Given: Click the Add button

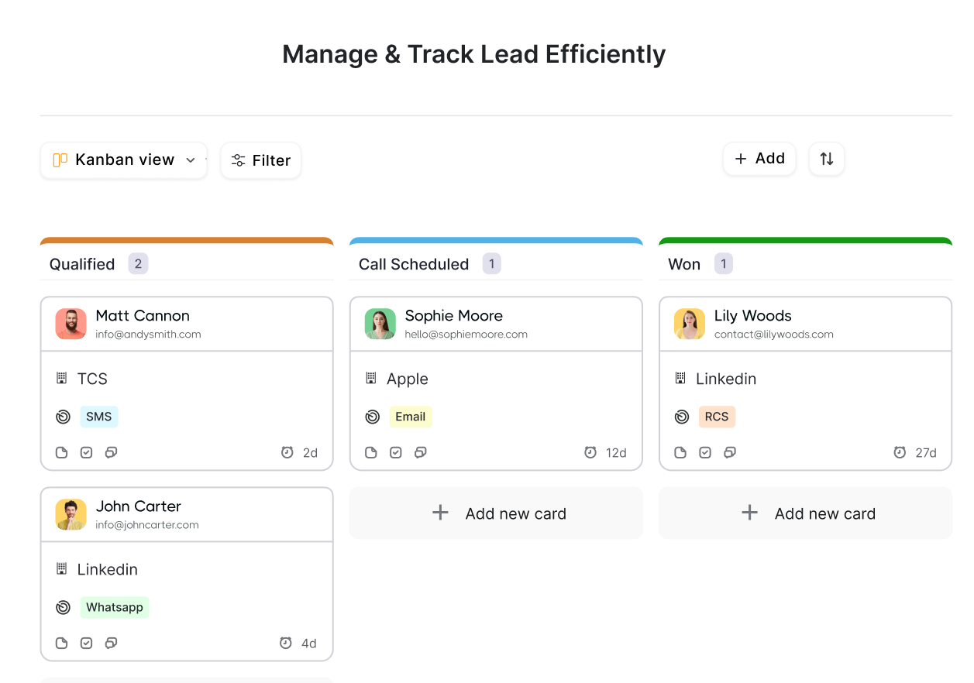Looking at the screenshot, I should click(759, 158).
